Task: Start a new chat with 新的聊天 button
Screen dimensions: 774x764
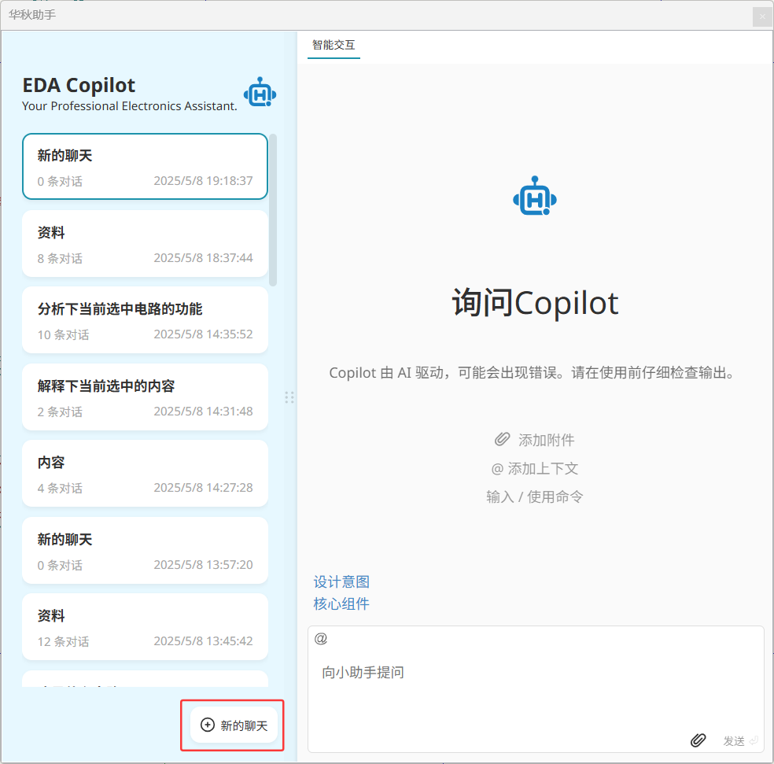Action: tap(234, 725)
